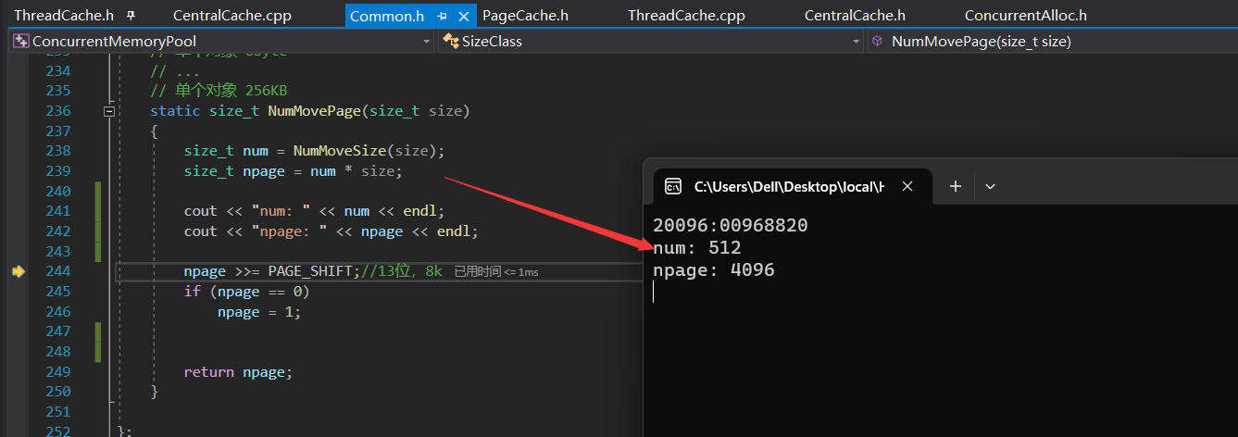Set breakpoint in margin beside line 245
This screenshot has width=1238, height=437.
18,292
